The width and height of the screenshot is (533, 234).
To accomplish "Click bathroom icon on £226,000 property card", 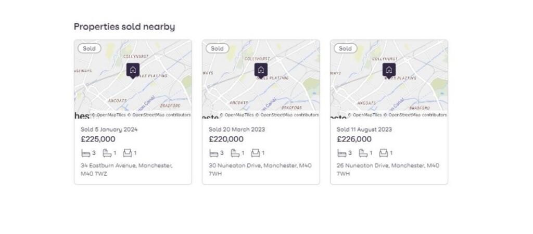I will click(363, 153).
